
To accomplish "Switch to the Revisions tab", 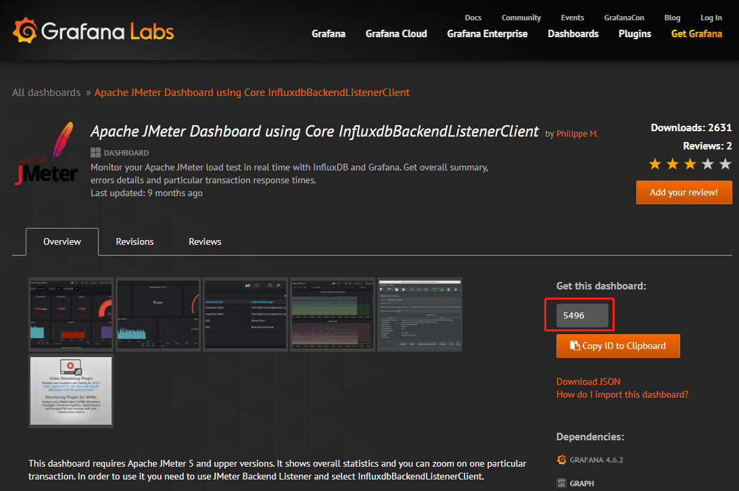I will (135, 241).
